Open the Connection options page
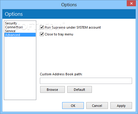The height and width of the screenshot is (114, 138). point(14,27)
